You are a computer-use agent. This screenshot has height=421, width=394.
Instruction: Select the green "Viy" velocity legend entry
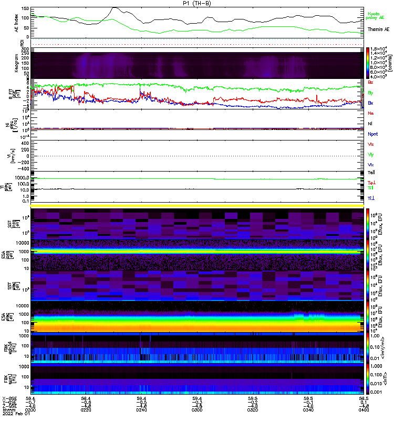[371, 155]
